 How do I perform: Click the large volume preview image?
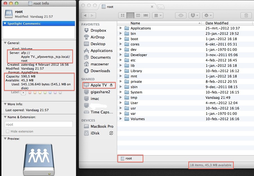coord(39,159)
